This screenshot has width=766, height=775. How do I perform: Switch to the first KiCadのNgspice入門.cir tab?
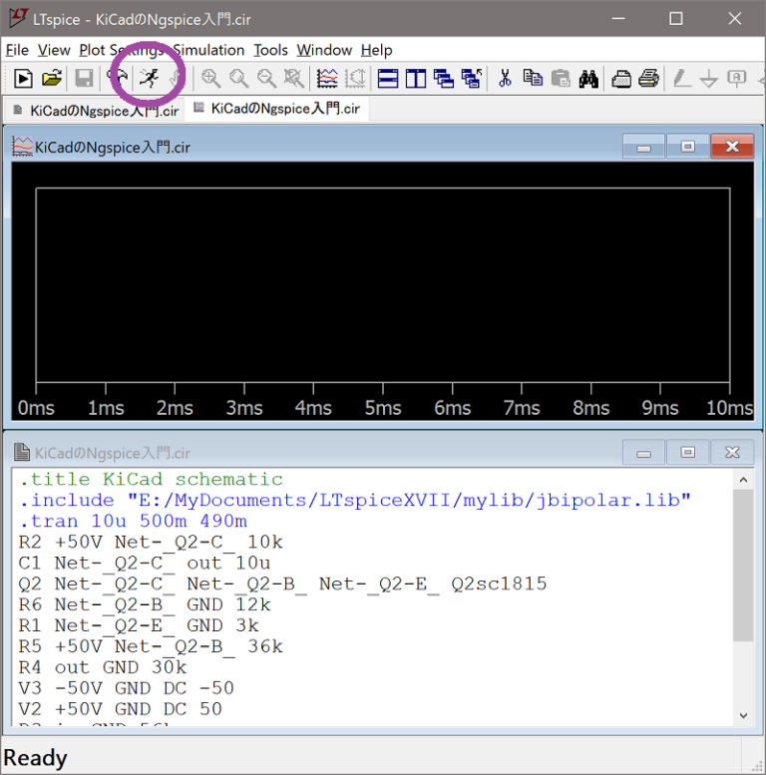(94, 110)
